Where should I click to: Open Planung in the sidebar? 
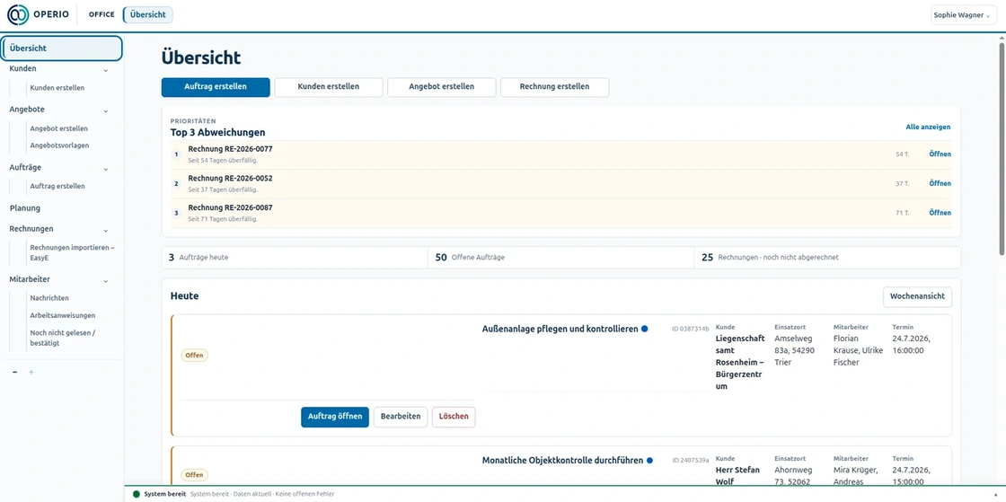[25, 208]
